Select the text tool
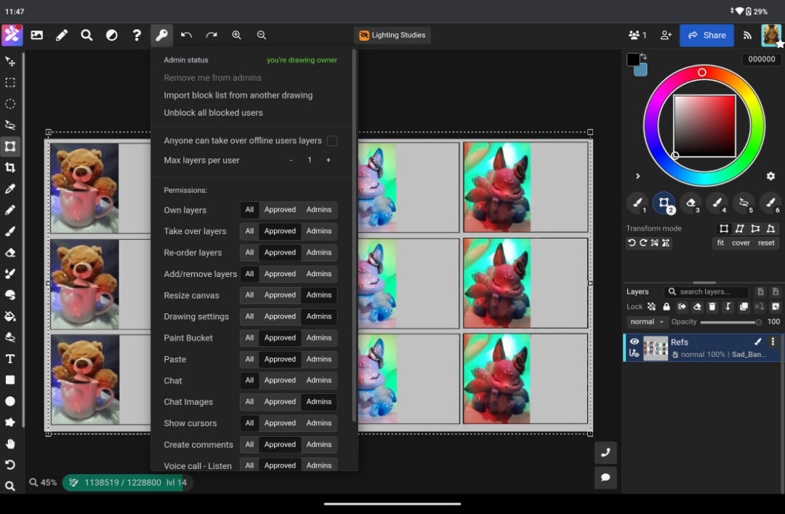The image size is (785, 514). pos(10,358)
